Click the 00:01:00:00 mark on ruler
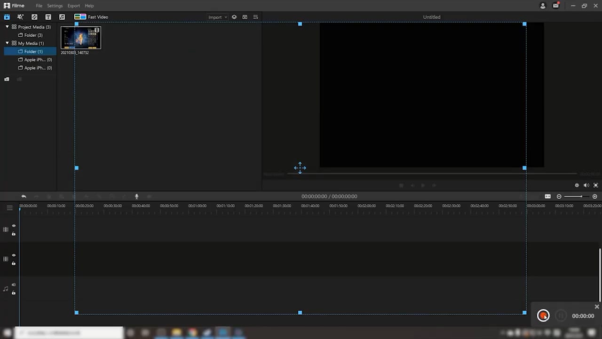This screenshot has height=339, width=602. click(x=197, y=206)
